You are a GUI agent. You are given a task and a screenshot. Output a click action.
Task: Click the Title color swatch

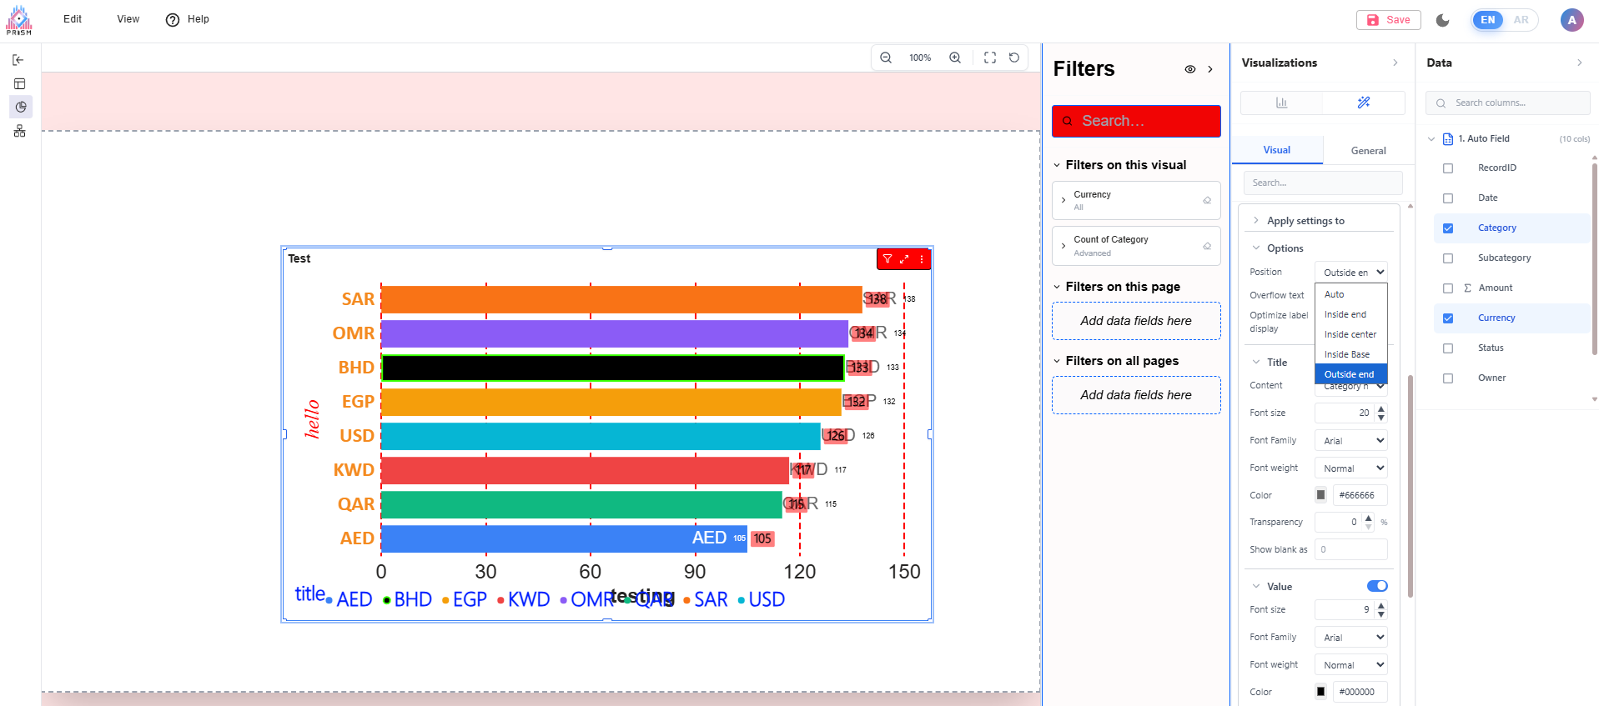tap(1321, 495)
